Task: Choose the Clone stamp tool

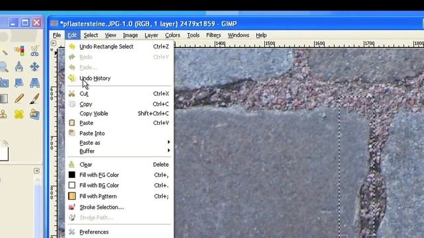Action: [3, 114]
